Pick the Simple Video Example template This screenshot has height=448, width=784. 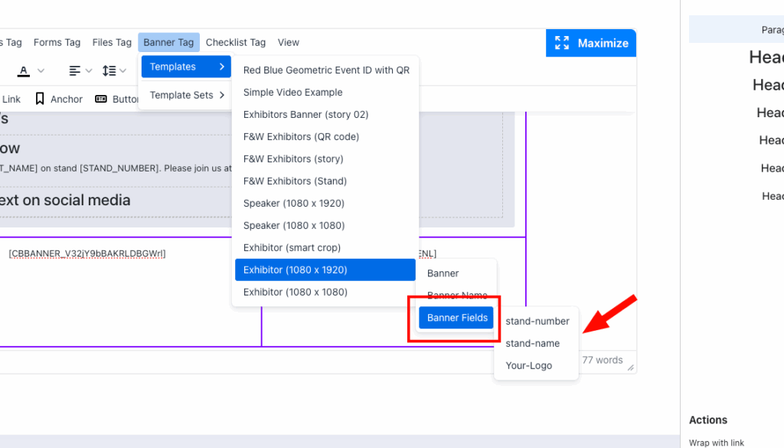tap(292, 92)
